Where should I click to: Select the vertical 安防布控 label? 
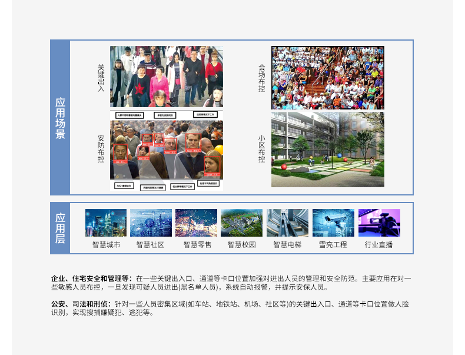point(101,148)
